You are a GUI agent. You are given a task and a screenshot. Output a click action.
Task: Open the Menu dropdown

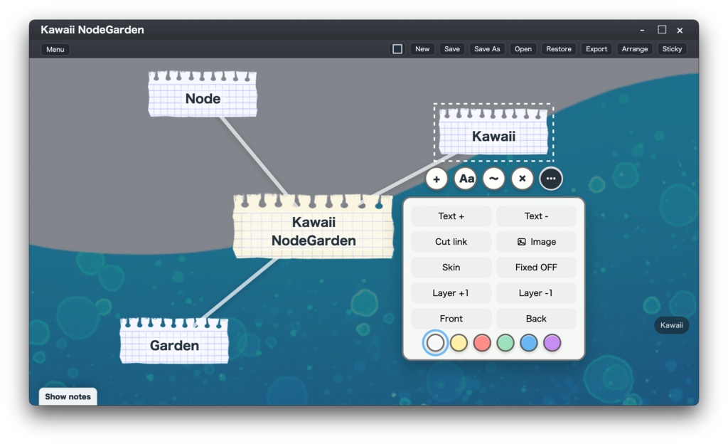[x=55, y=49]
